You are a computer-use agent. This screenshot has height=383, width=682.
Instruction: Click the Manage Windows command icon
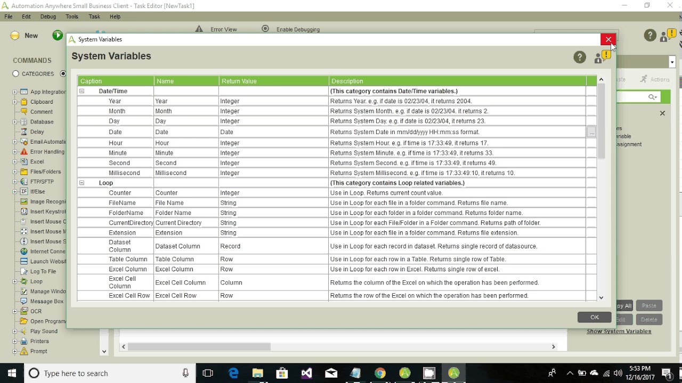click(x=24, y=292)
